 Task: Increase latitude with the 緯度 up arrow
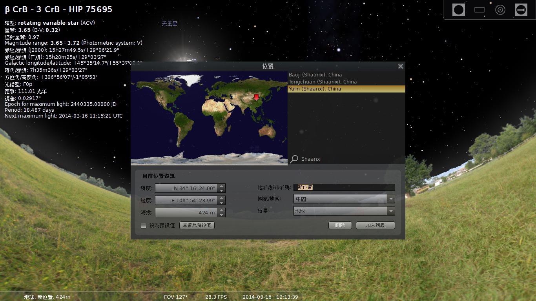222,186
